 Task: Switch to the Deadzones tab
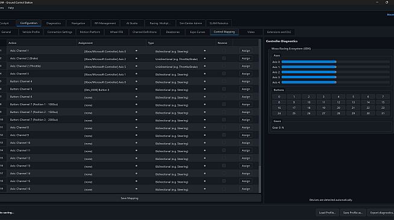click(173, 32)
